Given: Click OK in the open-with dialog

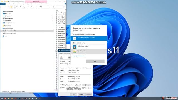Looking at the screenshot, I should (95, 61).
